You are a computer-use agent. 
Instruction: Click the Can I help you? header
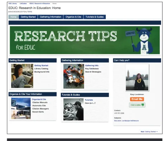click(137, 60)
